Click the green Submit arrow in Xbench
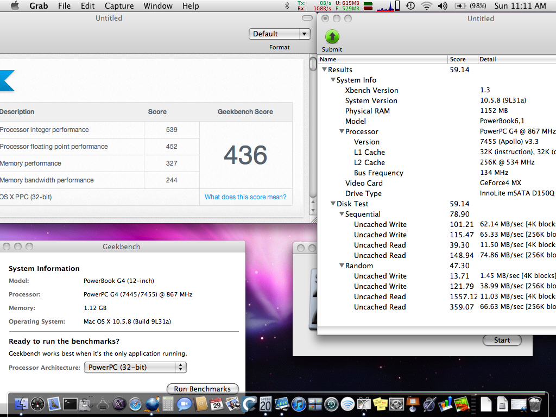 pos(332,36)
